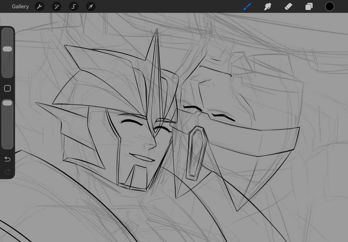The width and height of the screenshot is (348, 242).
Task: Open the Adjustments magic wand menu
Action: coord(57,6)
